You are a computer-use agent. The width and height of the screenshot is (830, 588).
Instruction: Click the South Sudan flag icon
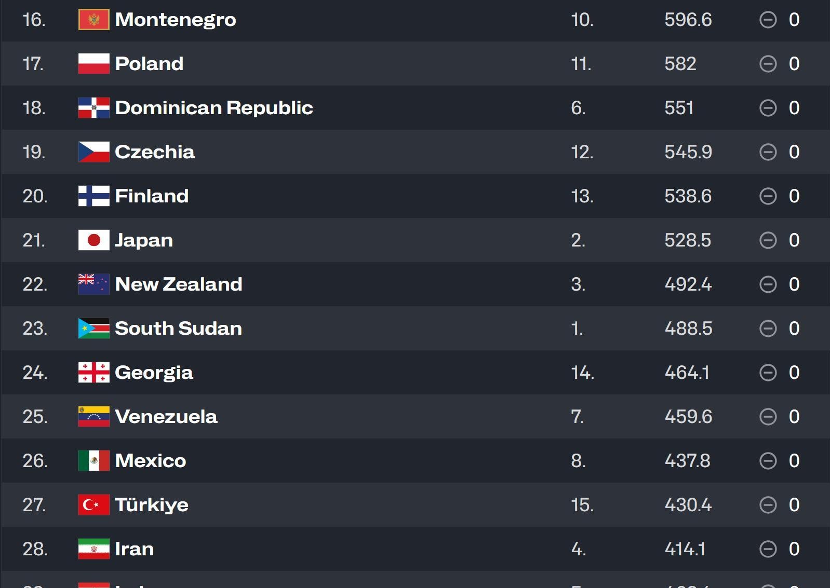tap(94, 329)
